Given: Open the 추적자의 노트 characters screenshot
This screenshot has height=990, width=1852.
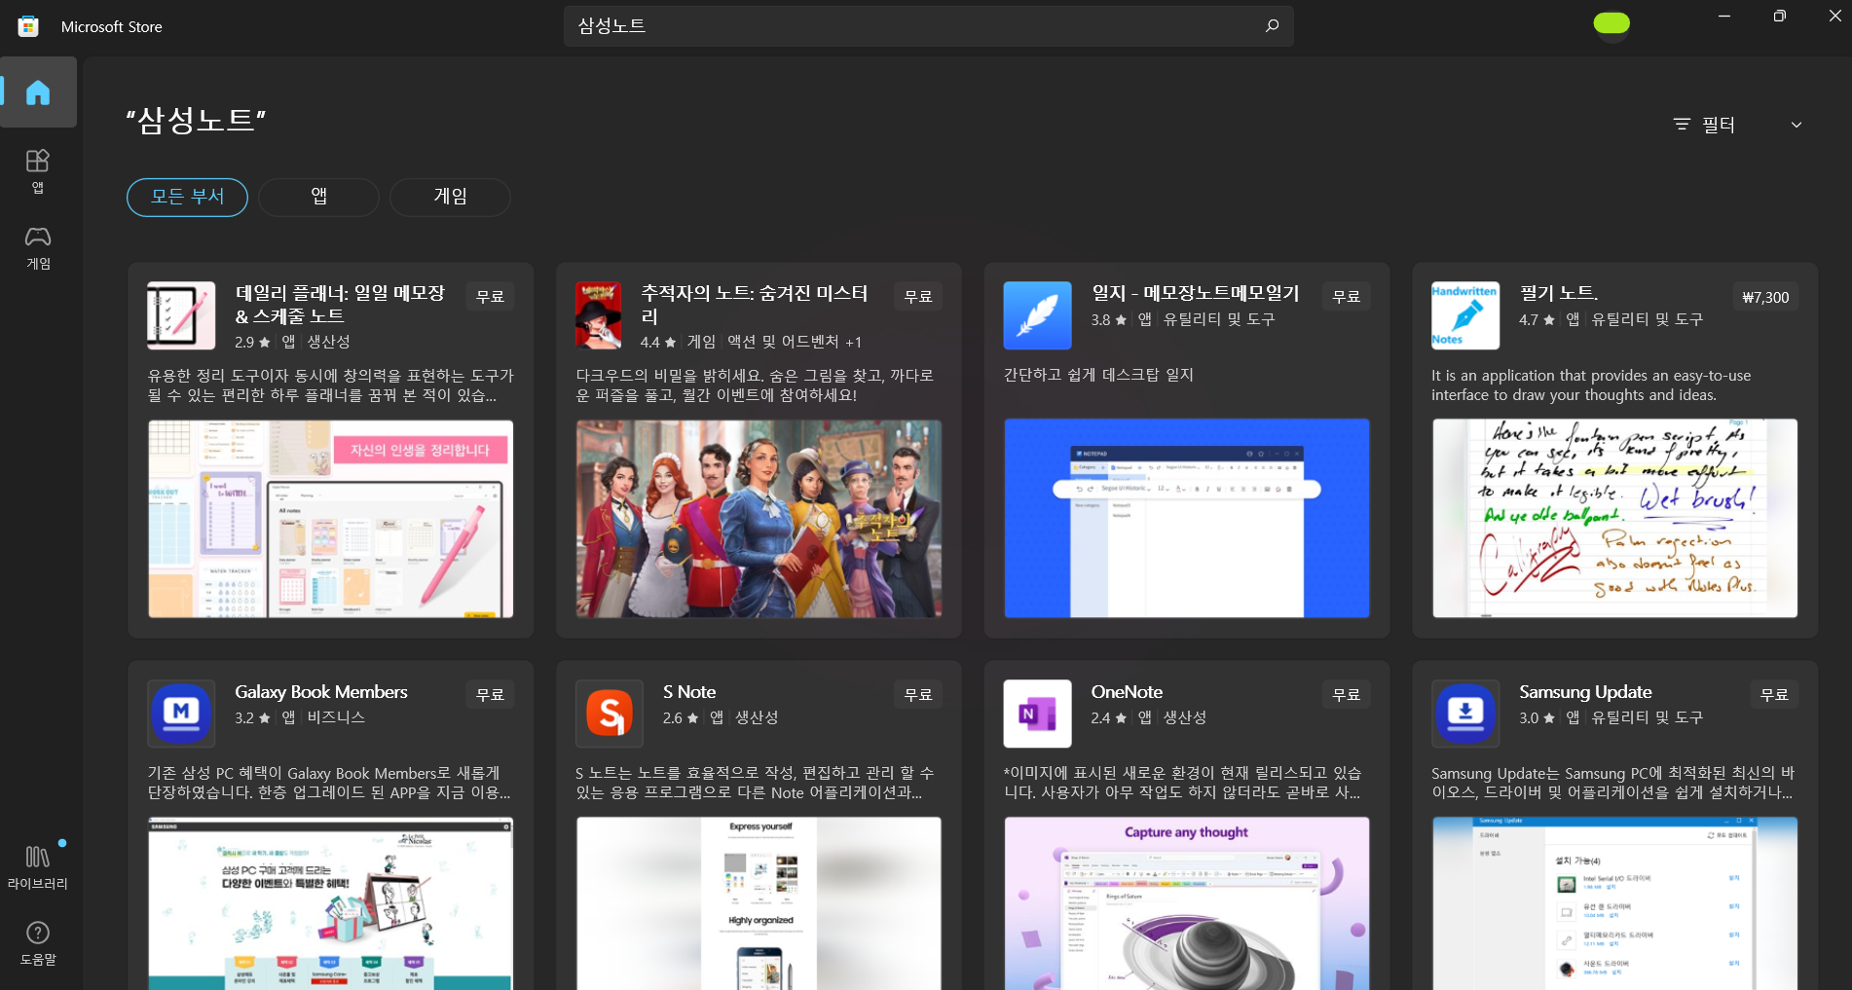Looking at the screenshot, I should (759, 519).
